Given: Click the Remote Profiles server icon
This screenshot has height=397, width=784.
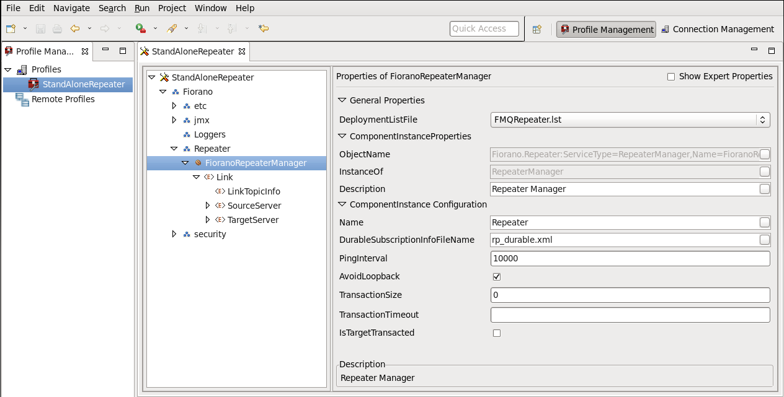Looking at the screenshot, I should [x=22, y=99].
